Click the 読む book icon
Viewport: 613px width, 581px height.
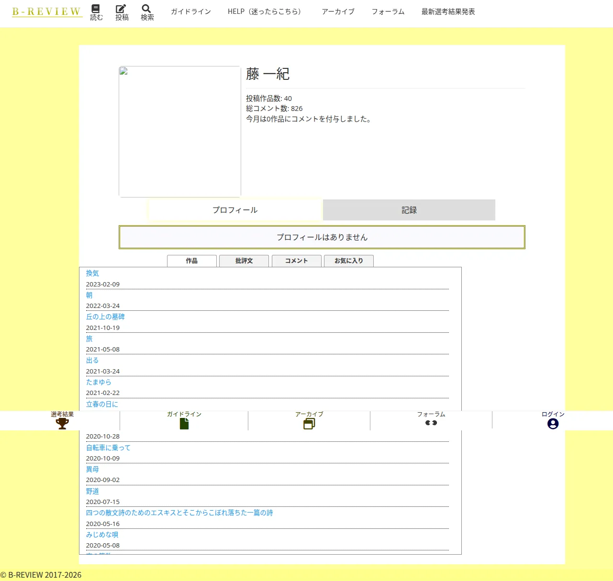96,9
